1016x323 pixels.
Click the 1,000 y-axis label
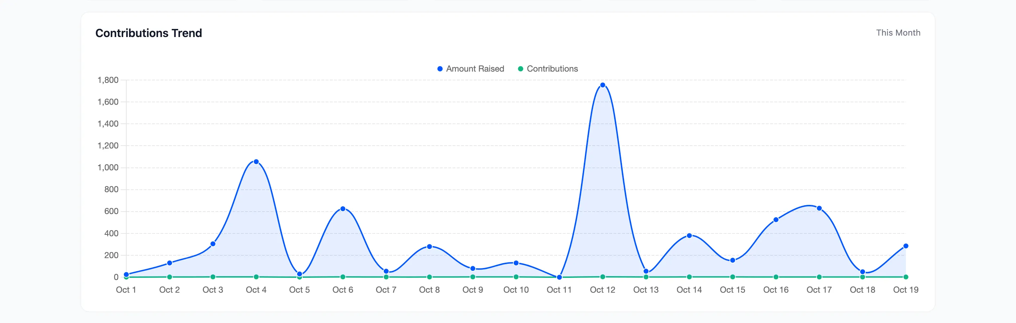(x=108, y=167)
